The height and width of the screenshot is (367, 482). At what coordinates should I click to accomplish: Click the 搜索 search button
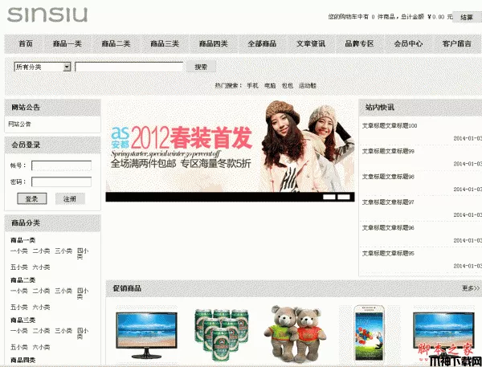click(x=201, y=67)
